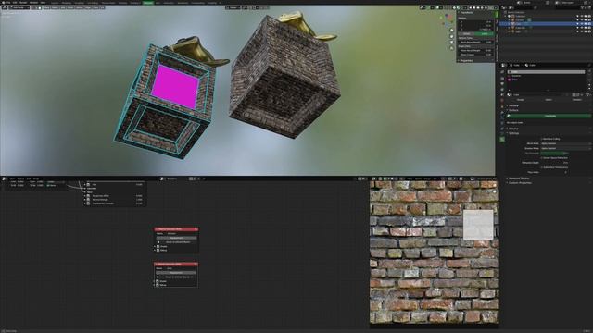Collapse the Settings panel
The image size is (593, 333).
[x=513, y=133]
